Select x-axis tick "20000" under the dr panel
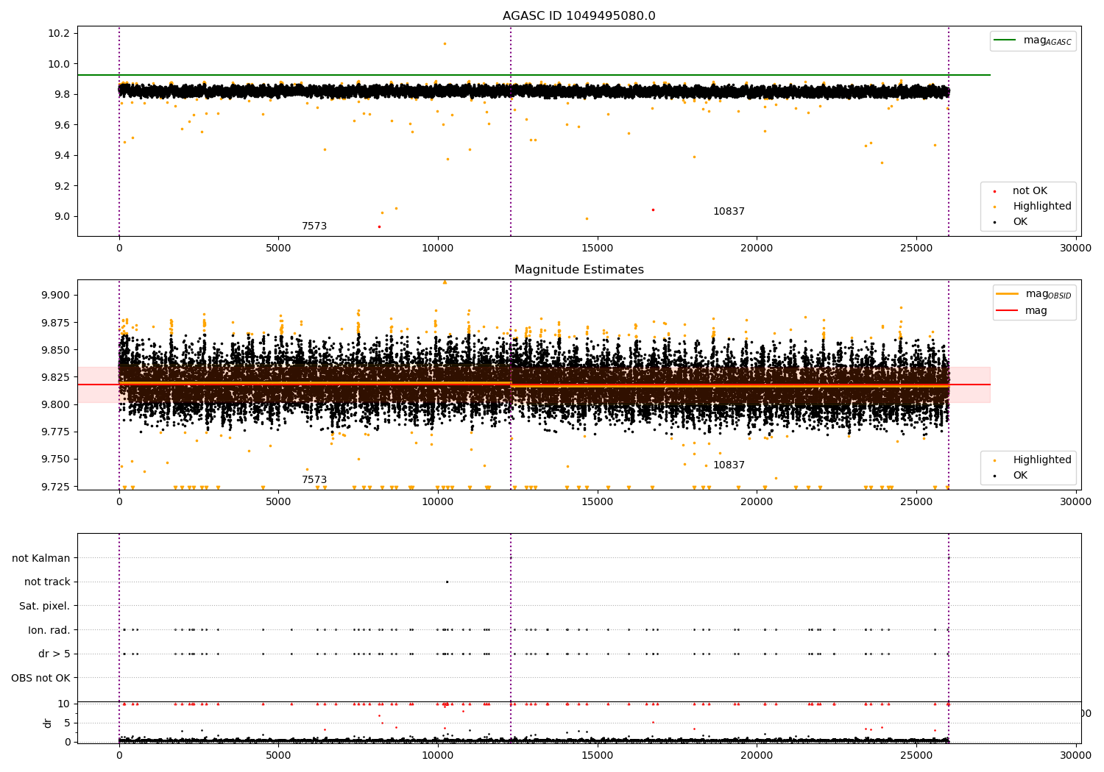This screenshot has width=1104, height=772. [757, 755]
